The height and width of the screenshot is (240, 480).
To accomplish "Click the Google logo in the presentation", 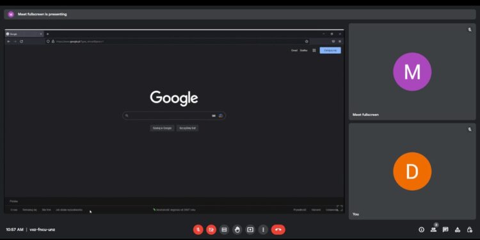I will (x=174, y=98).
